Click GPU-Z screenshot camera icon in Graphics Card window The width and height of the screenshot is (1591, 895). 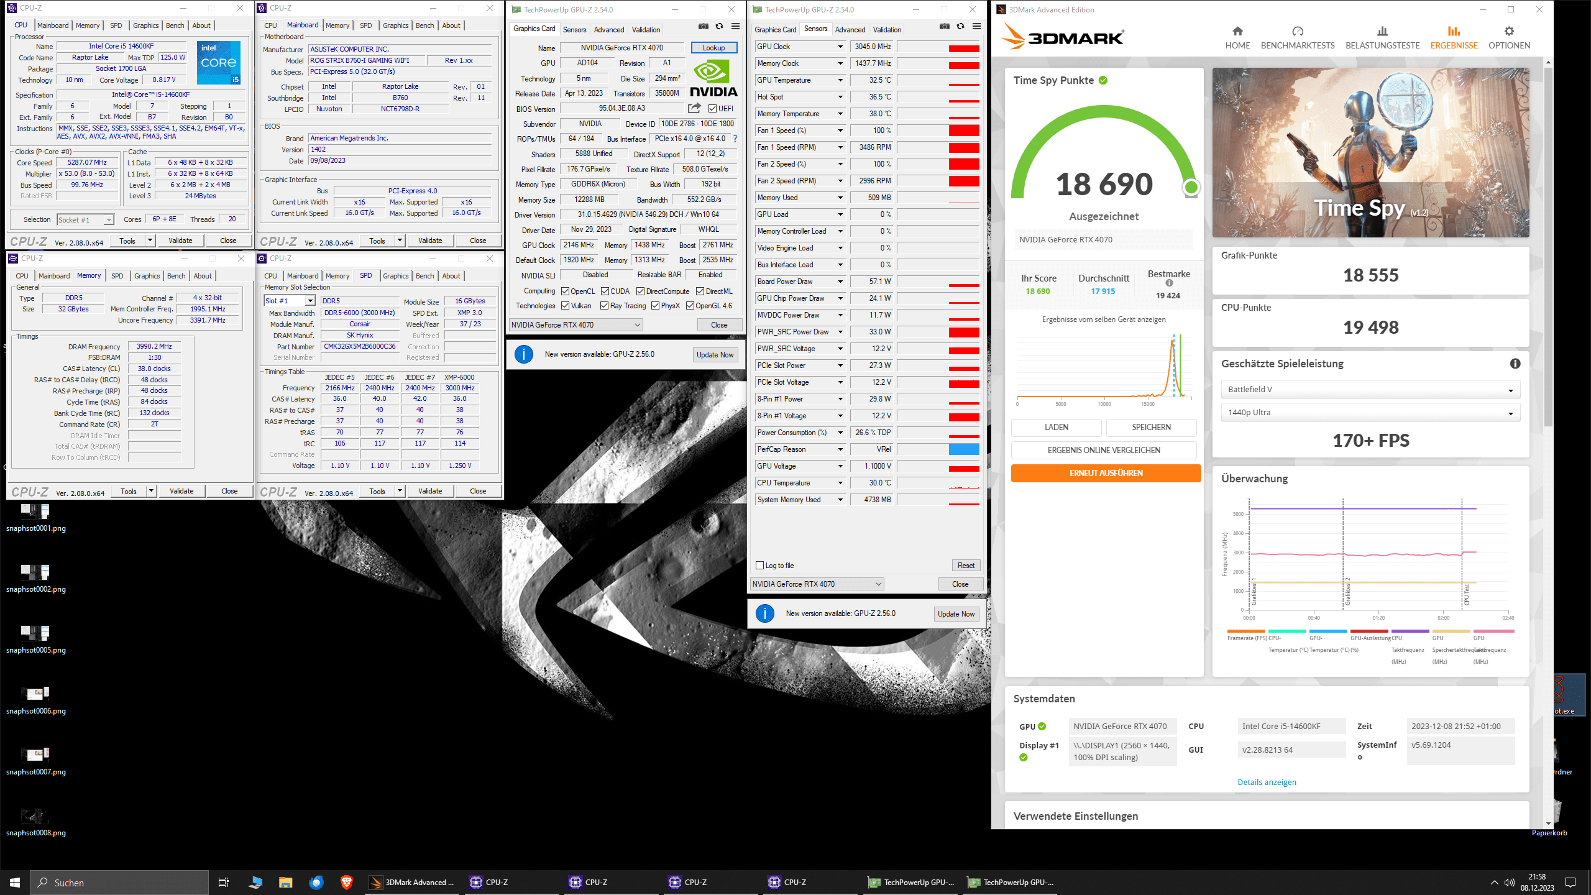(703, 27)
